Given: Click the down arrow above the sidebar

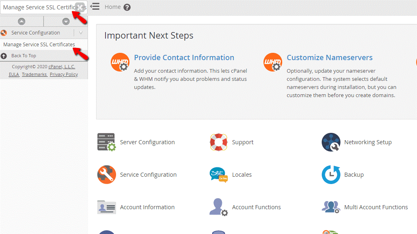Looking at the screenshot, I should coord(65,21).
